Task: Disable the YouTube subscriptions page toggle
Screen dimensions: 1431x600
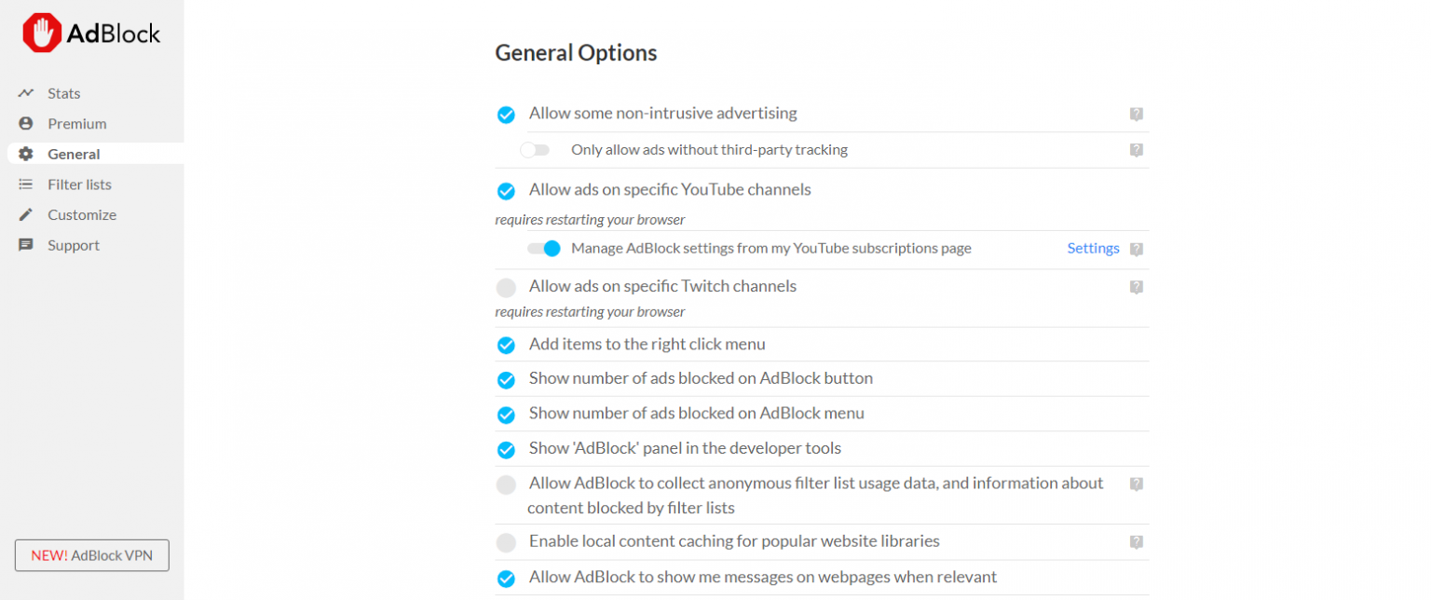Action: point(543,249)
